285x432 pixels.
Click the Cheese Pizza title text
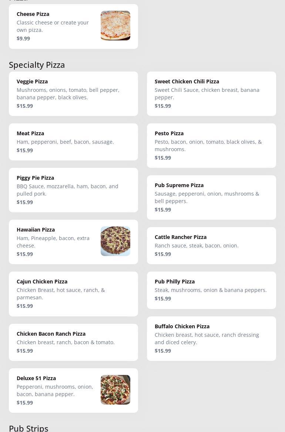point(33,14)
